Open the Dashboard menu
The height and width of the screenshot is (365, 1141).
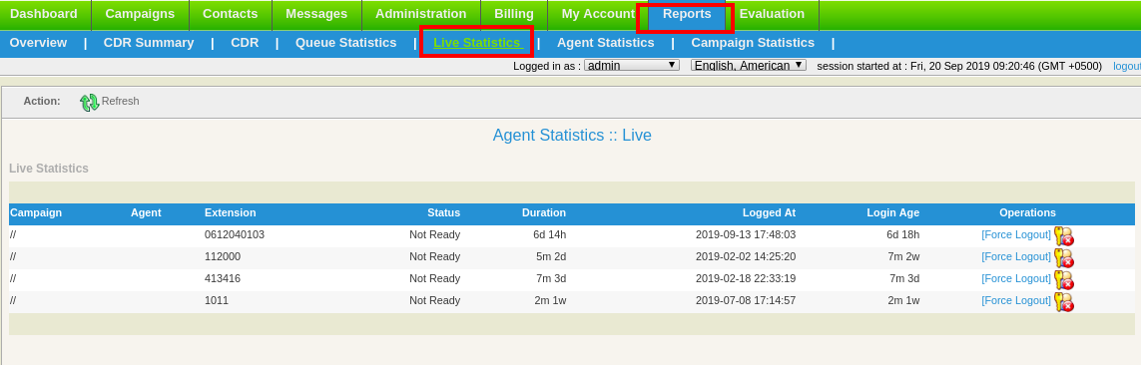pos(44,14)
